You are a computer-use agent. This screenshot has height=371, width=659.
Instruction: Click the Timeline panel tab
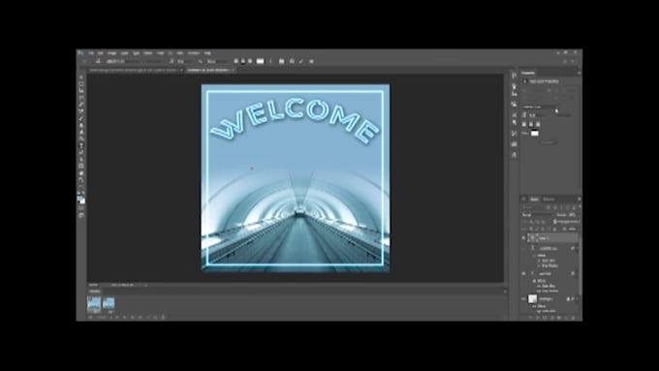[95, 292]
